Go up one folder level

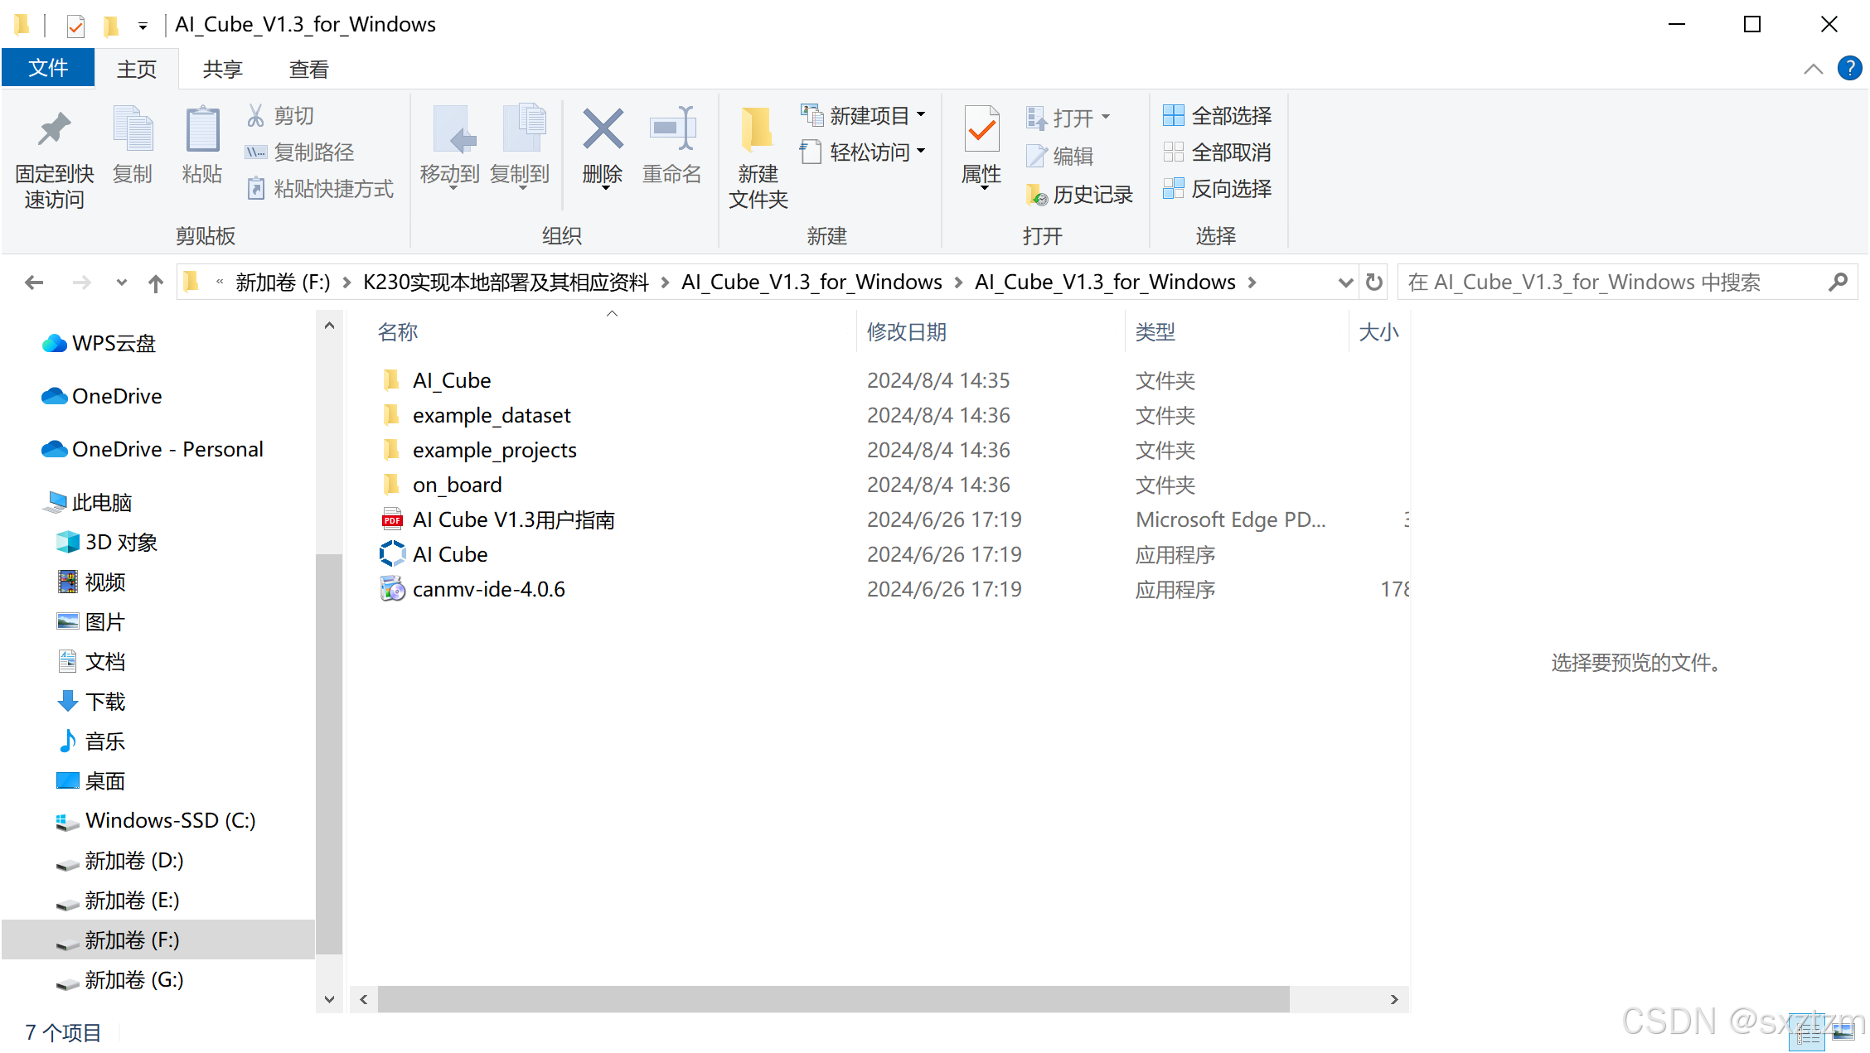pyautogui.click(x=156, y=283)
